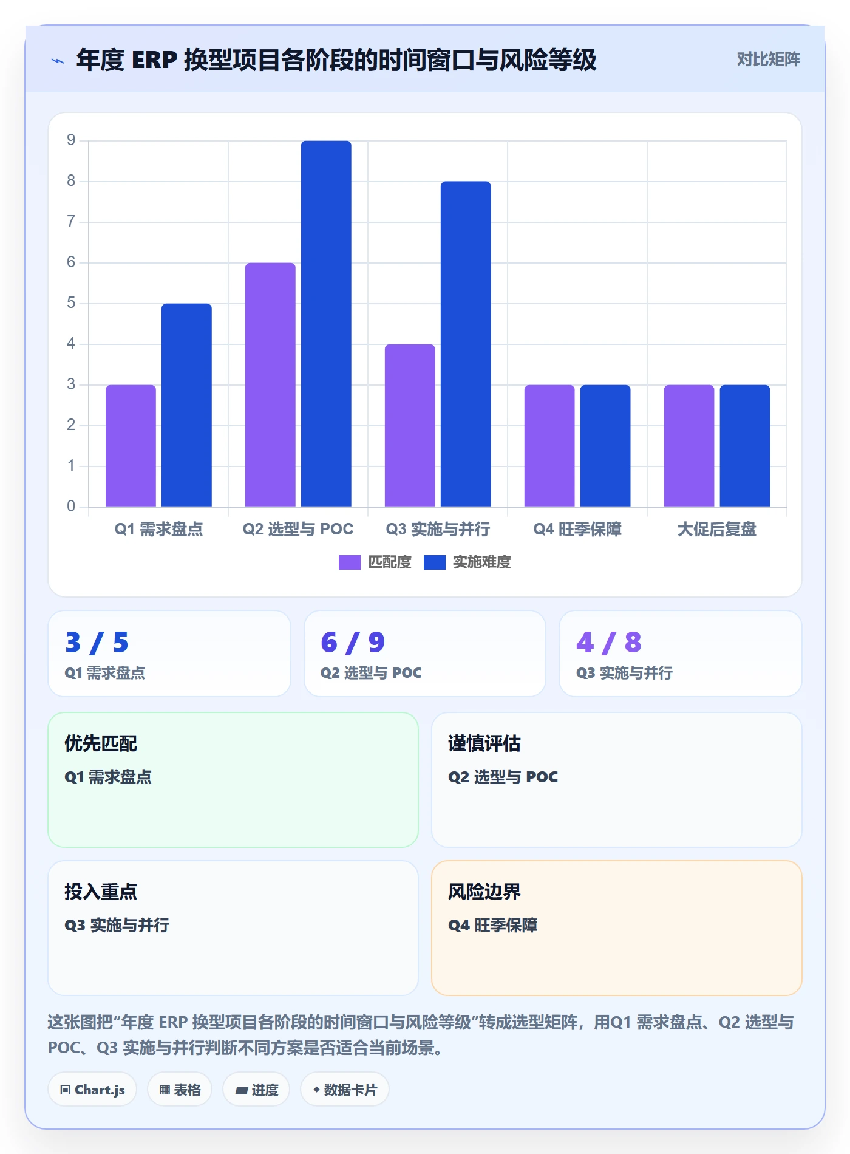The height and width of the screenshot is (1154, 850).
Task: Pick the blue 实施难度 bar for Q3 实施与并行
Action: 466,344
